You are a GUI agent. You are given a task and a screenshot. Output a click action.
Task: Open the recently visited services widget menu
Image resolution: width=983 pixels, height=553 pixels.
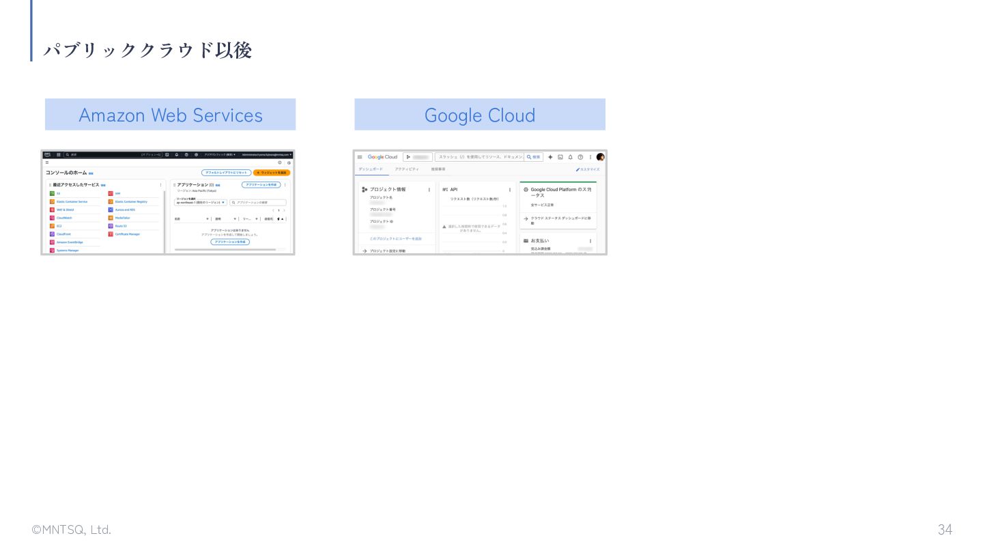tap(161, 185)
